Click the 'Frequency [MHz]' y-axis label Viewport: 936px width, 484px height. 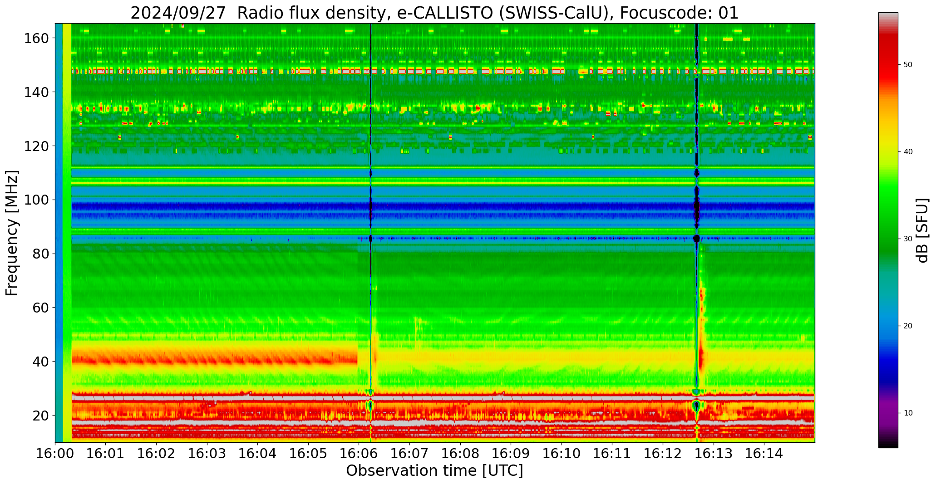pos(12,233)
